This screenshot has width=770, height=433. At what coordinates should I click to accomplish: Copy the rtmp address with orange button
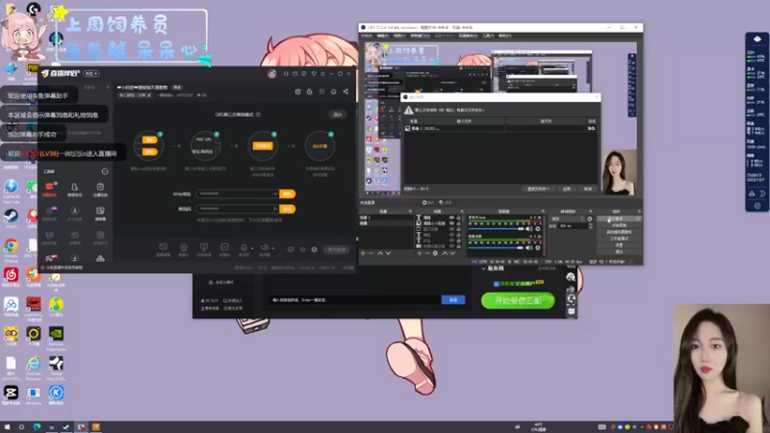pos(287,194)
